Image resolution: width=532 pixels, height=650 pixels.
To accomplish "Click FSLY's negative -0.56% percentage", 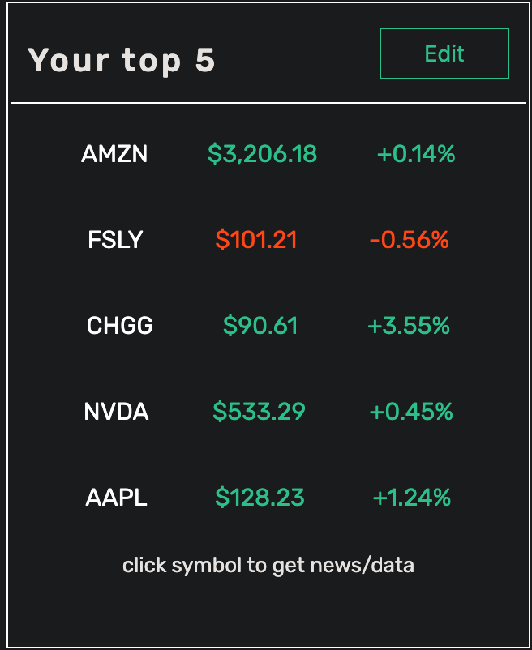I will pos(414,240).
